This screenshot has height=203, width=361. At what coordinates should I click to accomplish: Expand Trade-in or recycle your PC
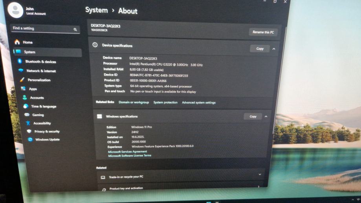tap(260, 174)
